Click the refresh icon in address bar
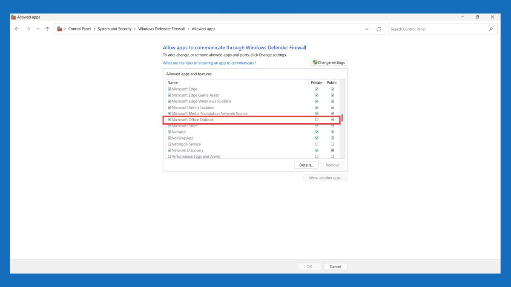Screen dimensions: 511x287 pos(379,28)
